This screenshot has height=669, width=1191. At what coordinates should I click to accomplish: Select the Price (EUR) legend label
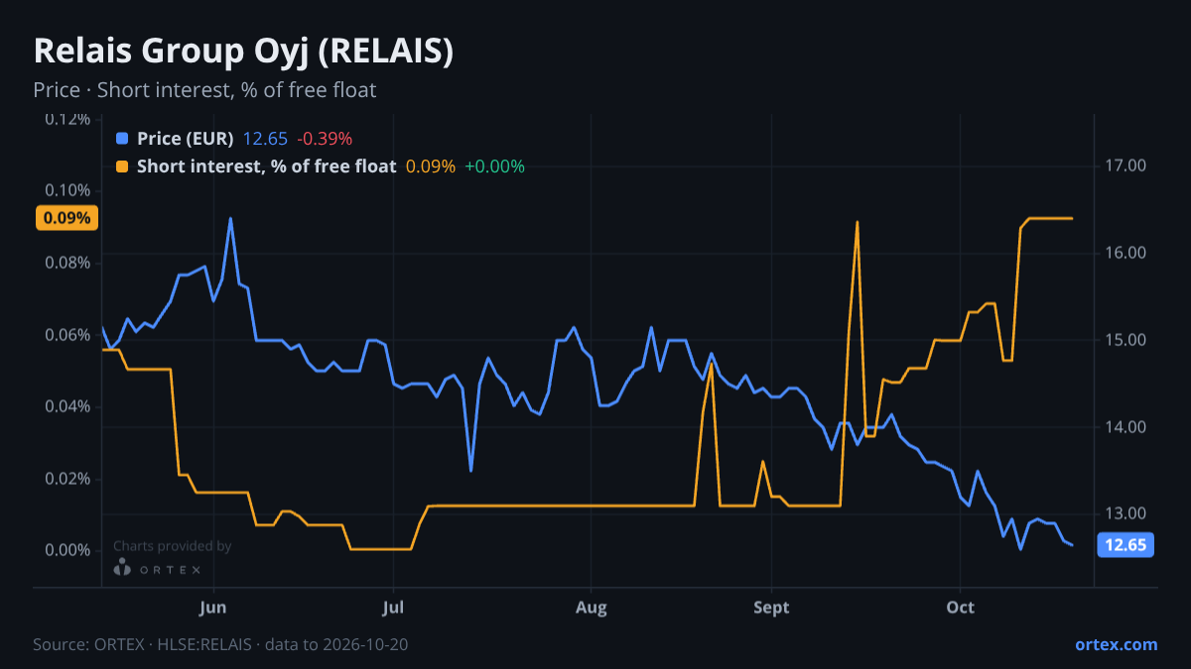[x=185, y=139]
